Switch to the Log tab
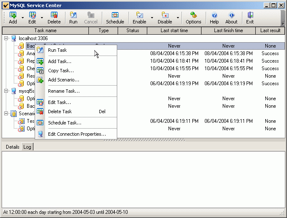287x218 pixels. [27, 147]
